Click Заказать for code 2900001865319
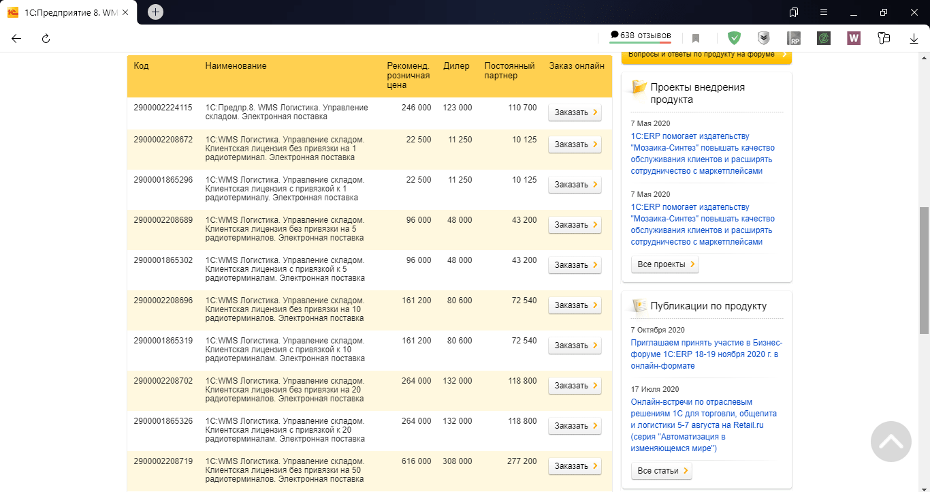 pyautogui.click(x=575, y=345)
